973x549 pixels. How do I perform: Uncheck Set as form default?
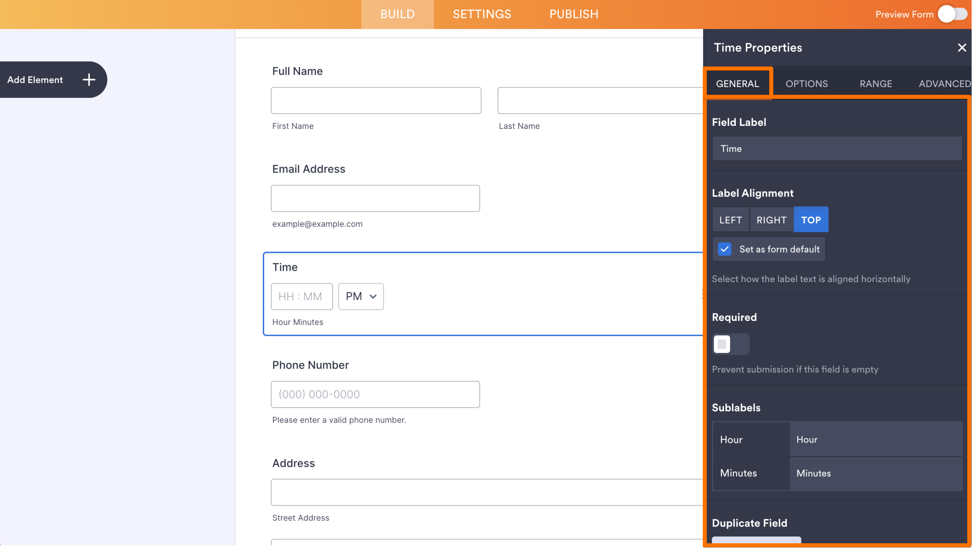point(725,249)
